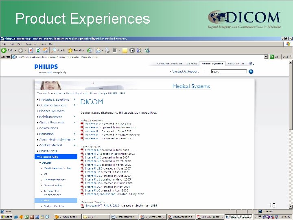Click the vertical scrollbar up arrow
The width and height of the screenshot is (293, 220).
click(291, 63)
